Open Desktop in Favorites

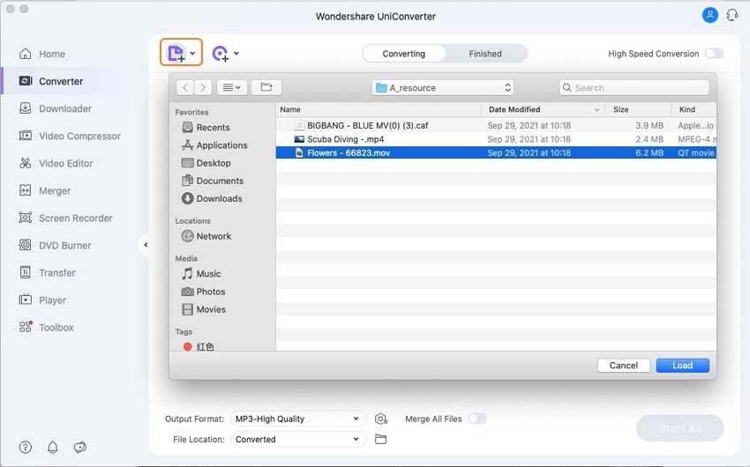point(206,163)
